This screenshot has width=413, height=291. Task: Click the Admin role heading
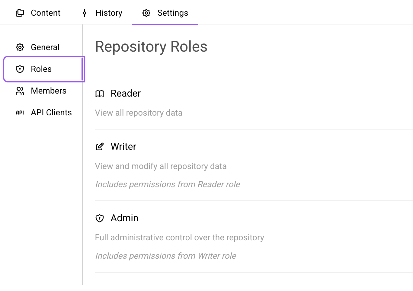click(124, 218)
